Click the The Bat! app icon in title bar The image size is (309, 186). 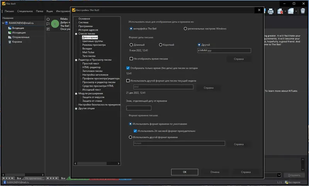point(3,3)
